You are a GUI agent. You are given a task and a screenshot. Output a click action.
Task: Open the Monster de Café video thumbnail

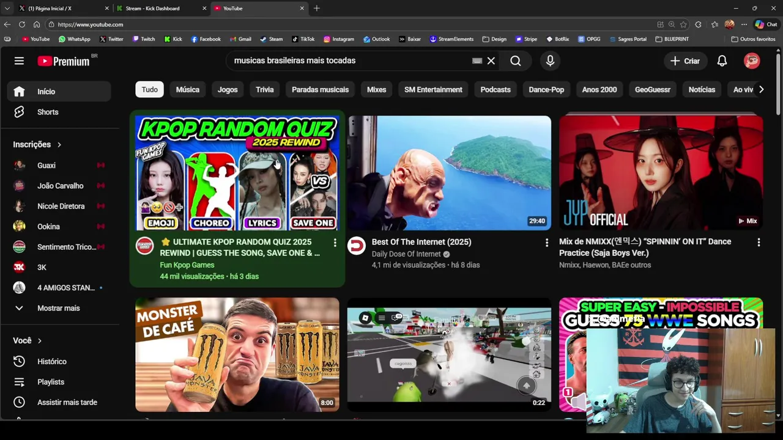237,354
